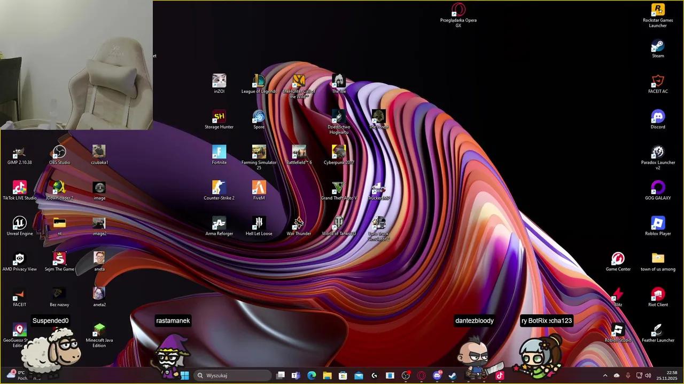Viewport: 684px width, 384px height.
Task: Select the Battlefield 6 icon
Action: (x=299, y=155)
